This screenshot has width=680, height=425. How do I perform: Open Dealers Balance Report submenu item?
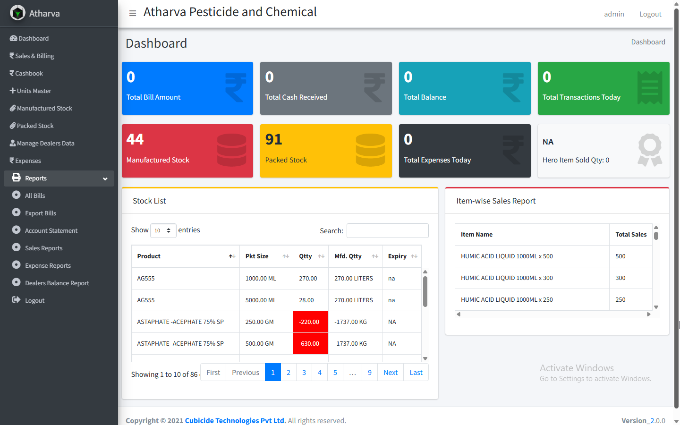point(57,283)
